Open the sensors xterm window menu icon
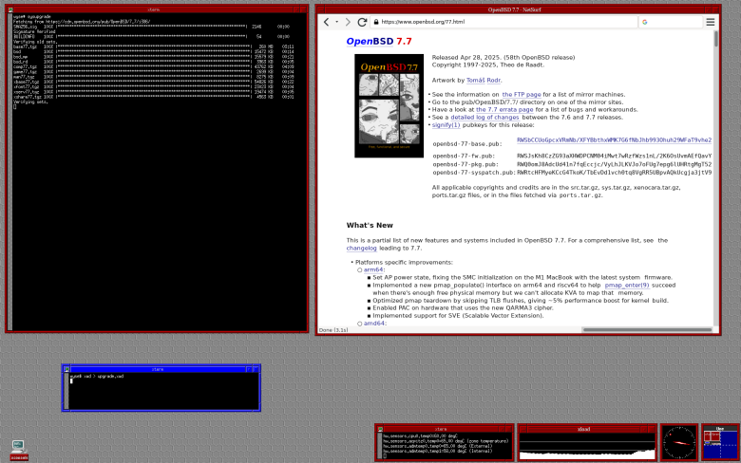Image resolution: width=741 pixels, height=463 pixels. click(x=380, y=429)
